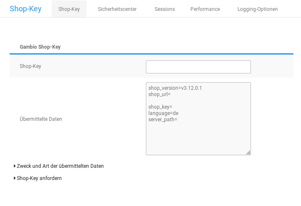Viewport: 301px width, 206px height.
Task: Switch to the Sicherheitscenter tab
Action: [117, 9]
